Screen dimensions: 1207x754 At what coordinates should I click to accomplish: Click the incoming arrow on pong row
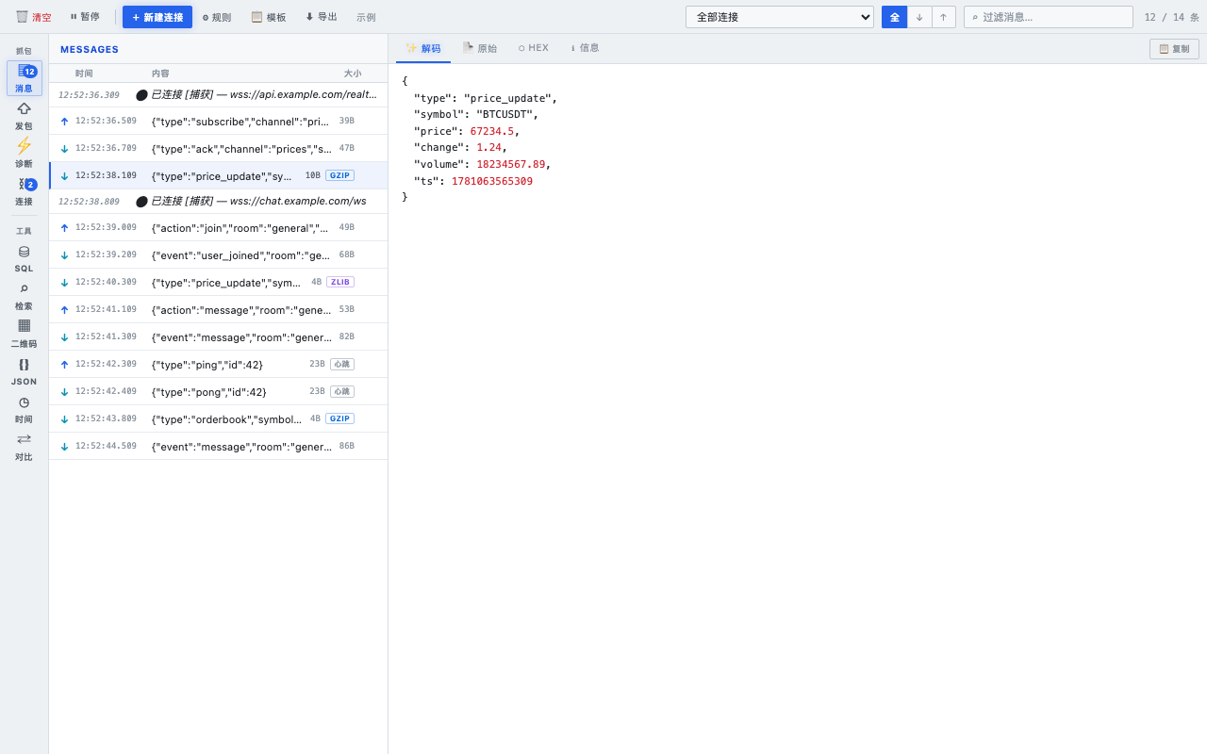click(x=64, y=392)
